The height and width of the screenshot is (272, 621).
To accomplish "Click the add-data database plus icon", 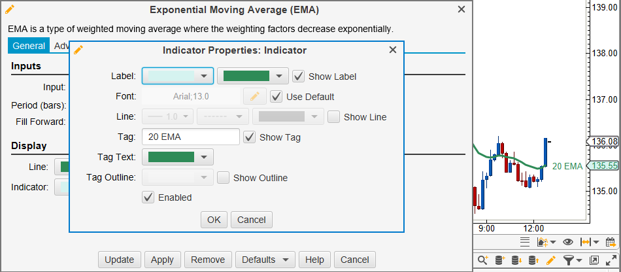I will [499, 260].
